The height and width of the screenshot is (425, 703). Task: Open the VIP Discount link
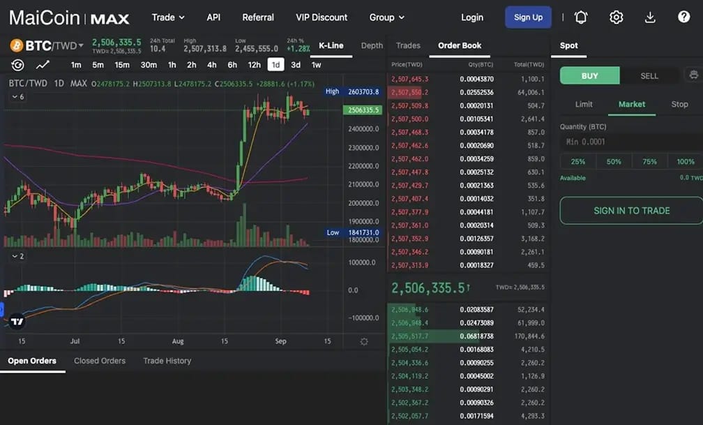click(x=322, y=17)
